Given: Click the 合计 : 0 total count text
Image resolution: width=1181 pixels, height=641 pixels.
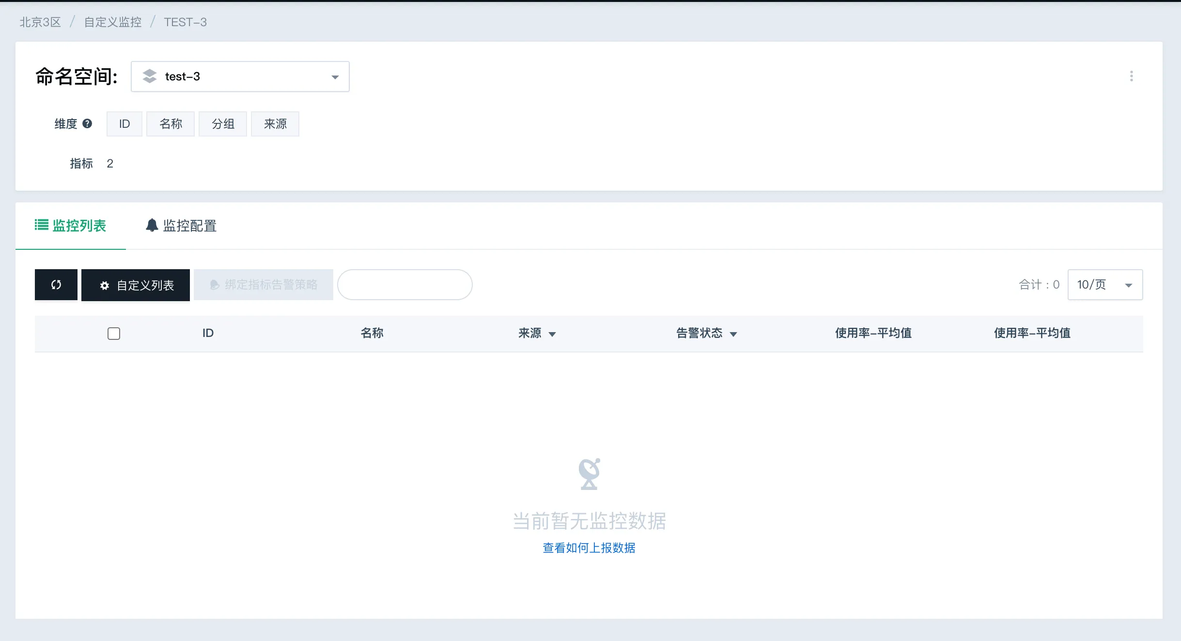Looking at the screenshot, I should [1039, 285].
